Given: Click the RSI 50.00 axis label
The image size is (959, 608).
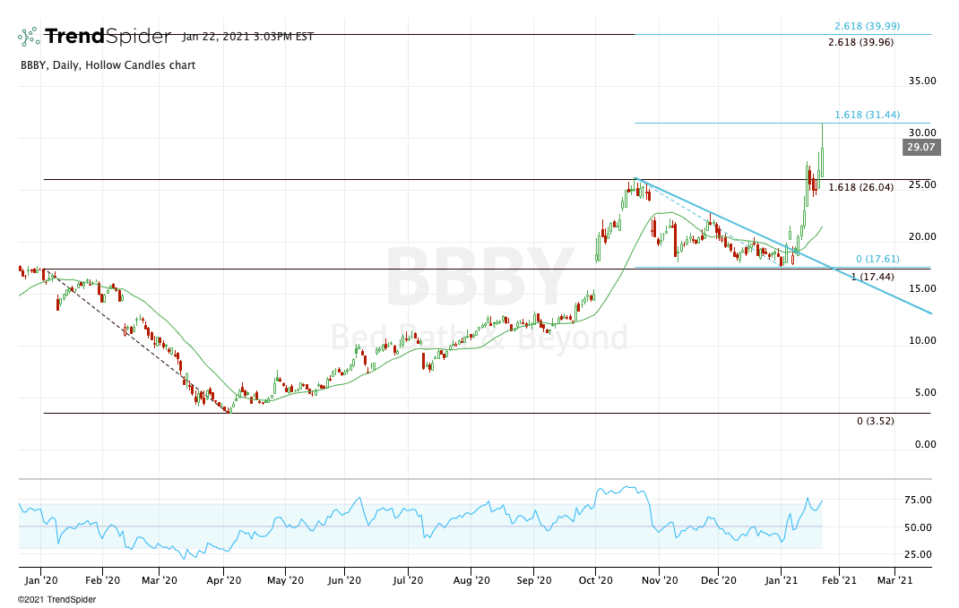Looking at the screenshot, I should [918, 527].
